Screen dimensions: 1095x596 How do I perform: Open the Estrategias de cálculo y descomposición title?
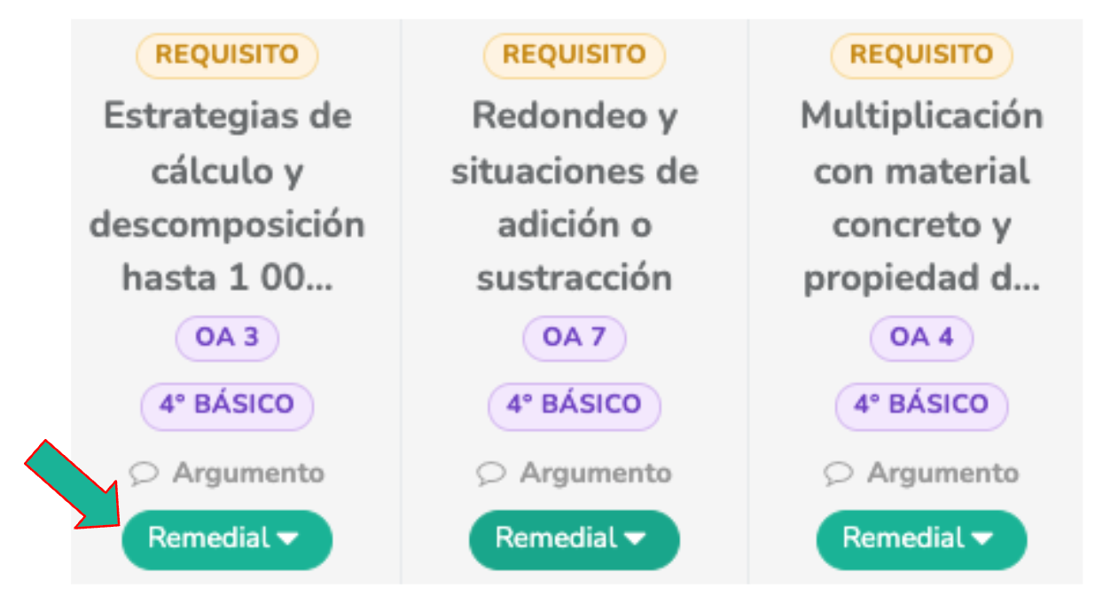(227, 197)
